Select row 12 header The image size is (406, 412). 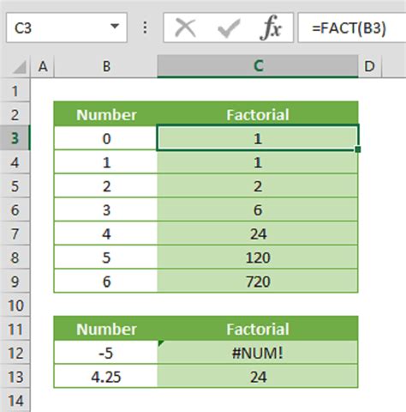click(x=15, y=353)
